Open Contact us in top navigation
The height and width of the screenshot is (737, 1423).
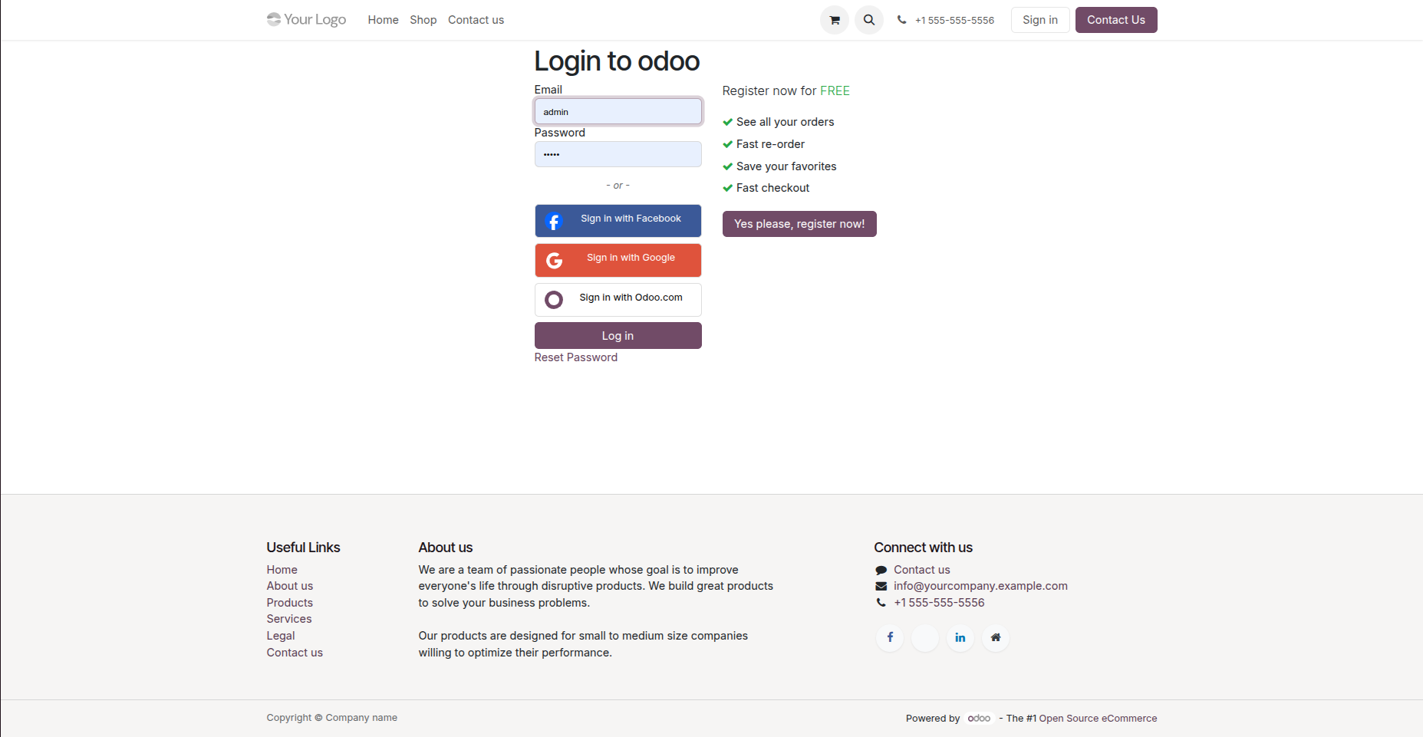coord(476,20)
